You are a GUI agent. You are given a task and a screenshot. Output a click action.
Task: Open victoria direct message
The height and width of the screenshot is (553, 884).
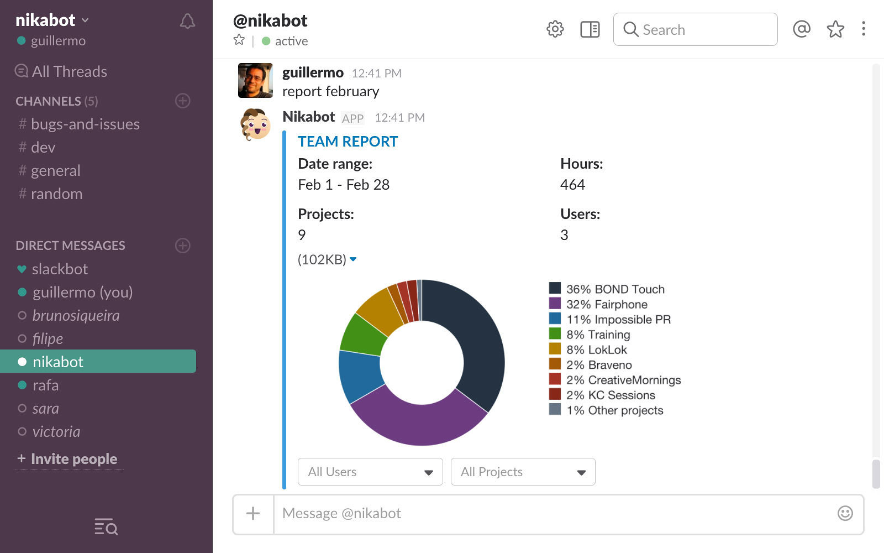click(56, 431)
